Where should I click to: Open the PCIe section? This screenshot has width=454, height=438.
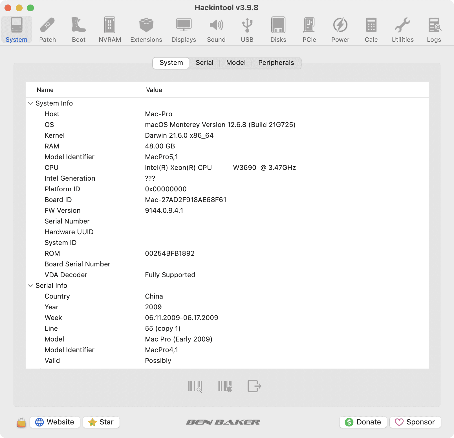click(309, 30)
